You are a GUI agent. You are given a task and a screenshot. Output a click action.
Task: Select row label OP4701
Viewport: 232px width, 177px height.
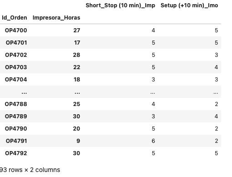click(16, 43)
